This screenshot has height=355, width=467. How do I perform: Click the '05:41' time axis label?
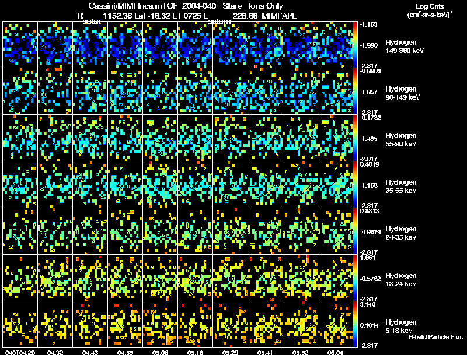point(265,352)
